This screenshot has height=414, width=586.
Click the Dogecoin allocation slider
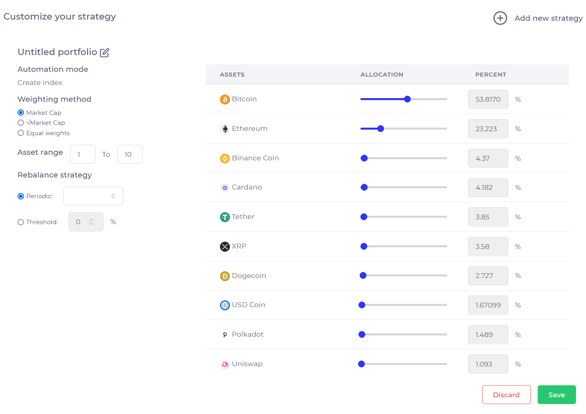(404, 276)
